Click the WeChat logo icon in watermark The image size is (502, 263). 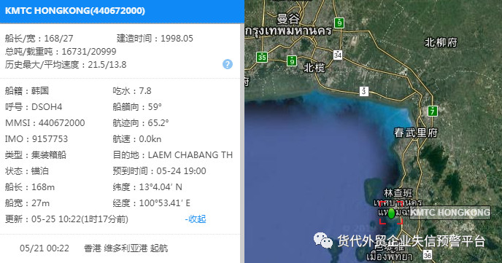(x=323, y=240)
